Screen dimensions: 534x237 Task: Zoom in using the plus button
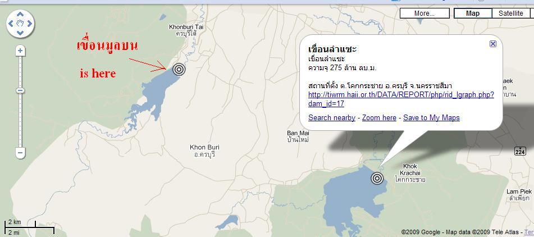(x=20, y=51)
